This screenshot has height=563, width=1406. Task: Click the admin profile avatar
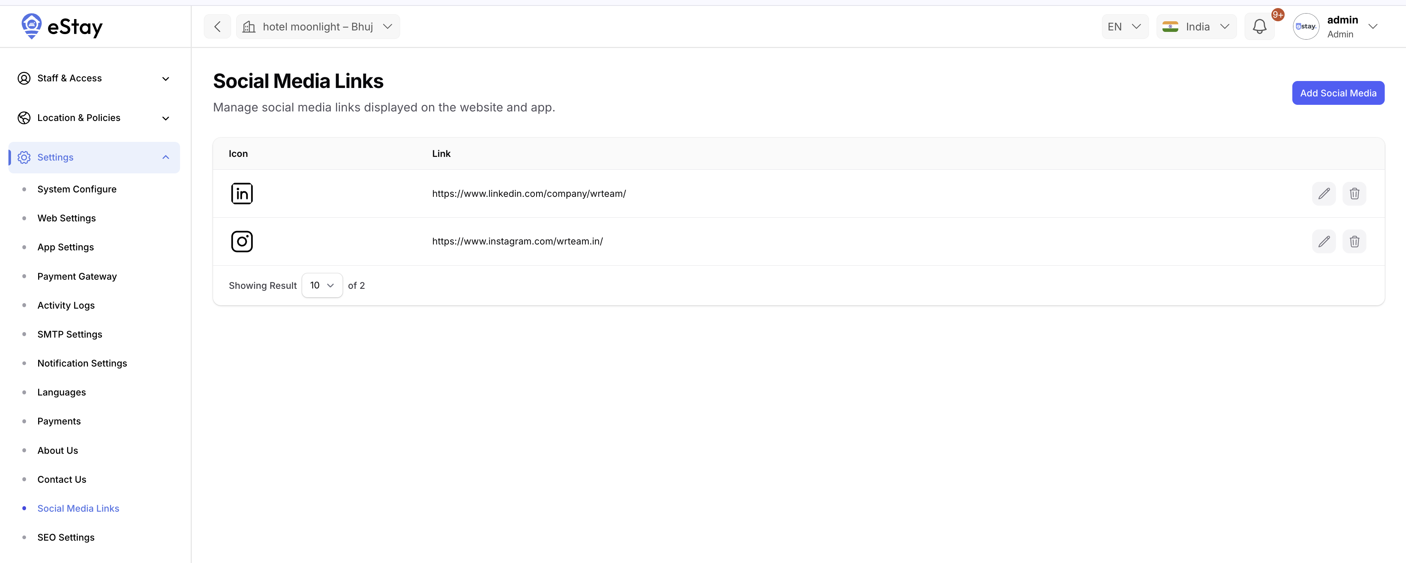[1306, 27]
